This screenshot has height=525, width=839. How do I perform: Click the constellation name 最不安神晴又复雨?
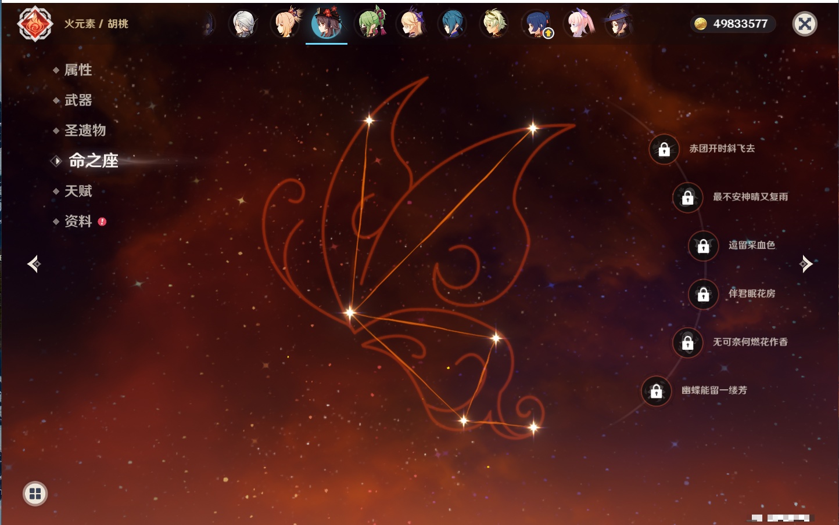click(750, 197)
